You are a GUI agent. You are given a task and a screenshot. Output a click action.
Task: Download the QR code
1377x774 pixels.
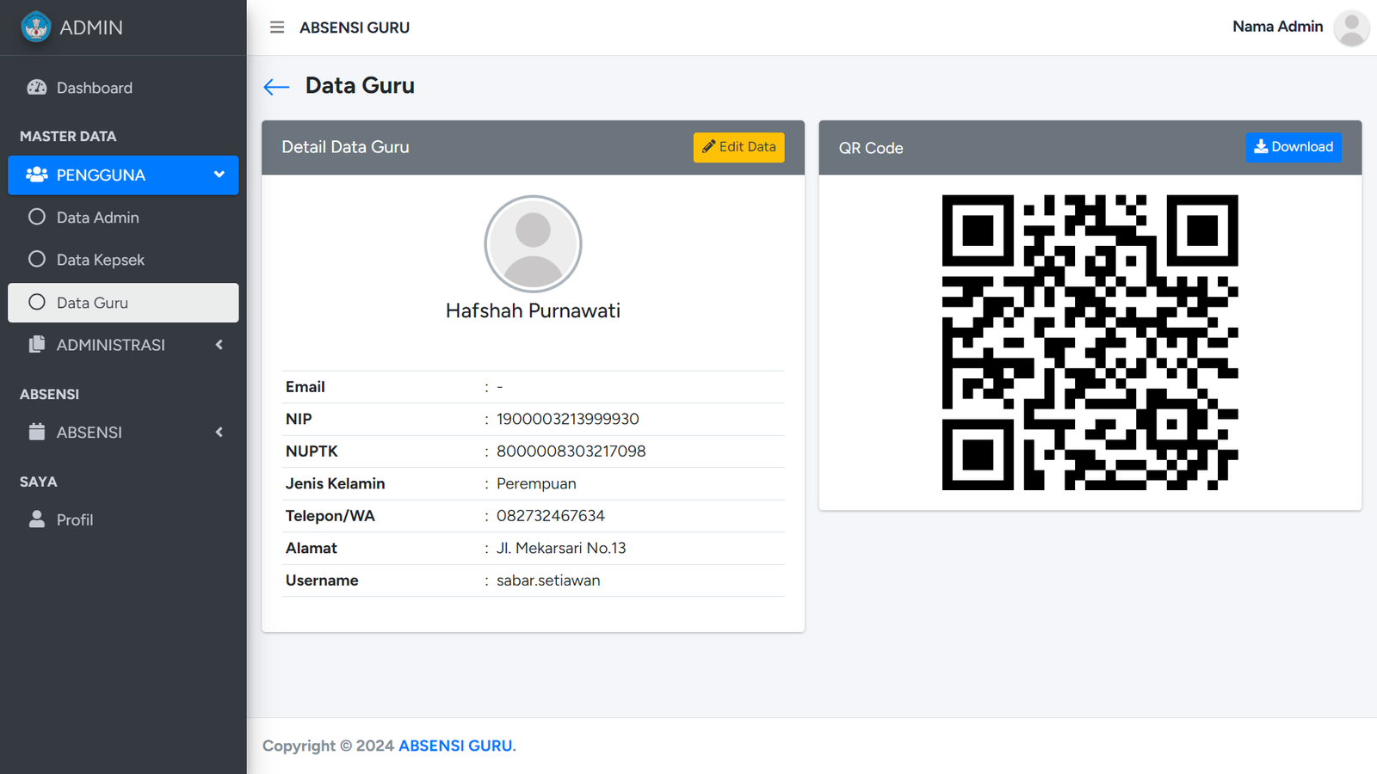(x=1293, y=147)
